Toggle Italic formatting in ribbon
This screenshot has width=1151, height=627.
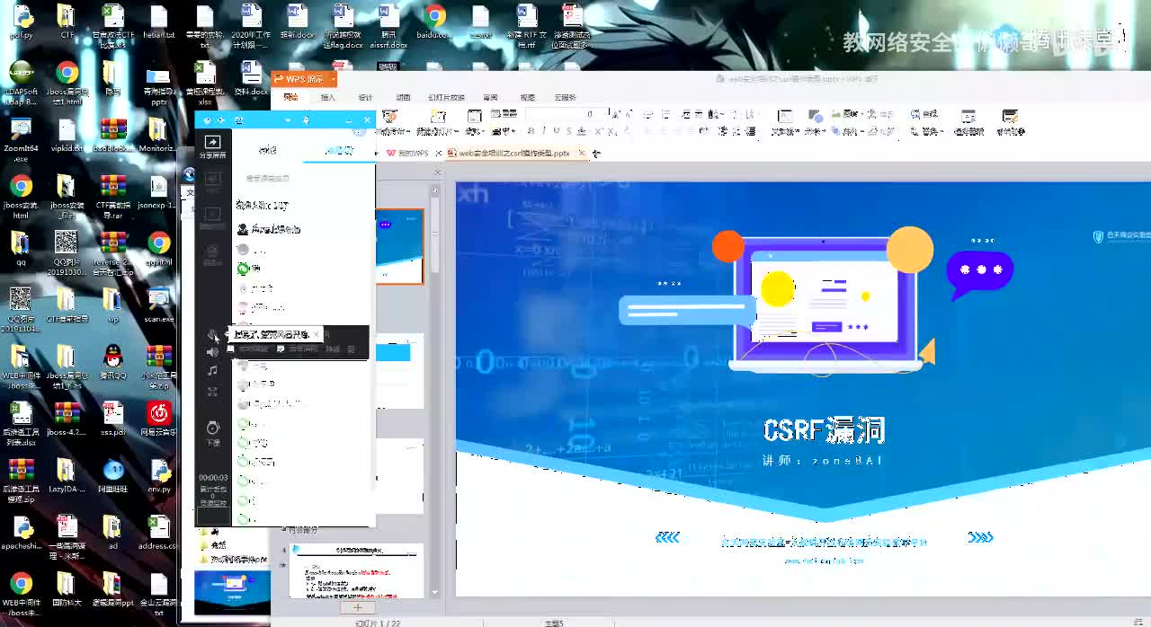[544, 131]
